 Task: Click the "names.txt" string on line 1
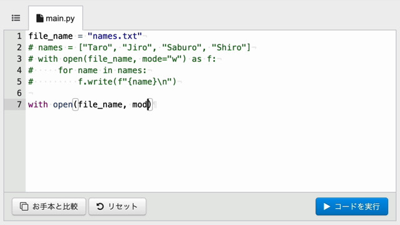click(115, 36)
